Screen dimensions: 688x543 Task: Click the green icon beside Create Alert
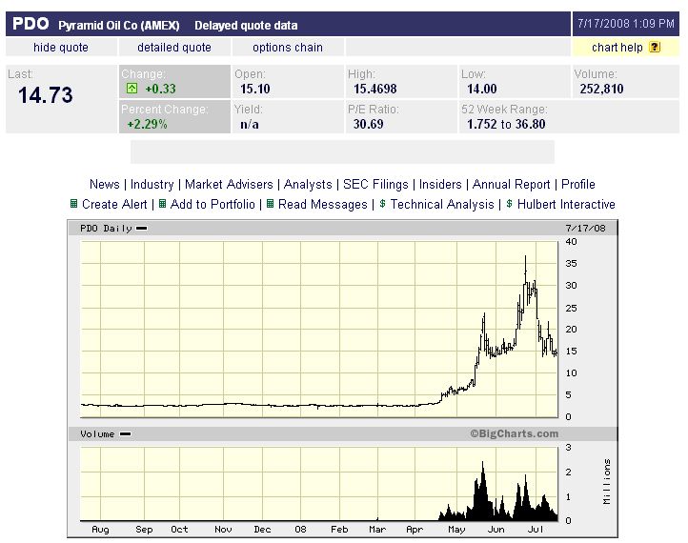click(73, 204)
